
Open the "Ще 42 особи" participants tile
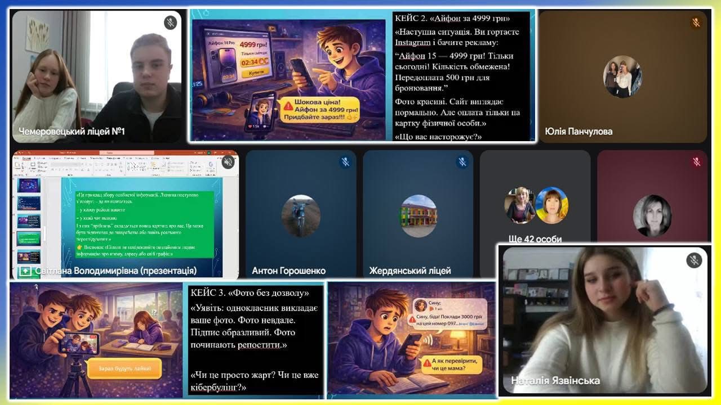click(535, 214)
